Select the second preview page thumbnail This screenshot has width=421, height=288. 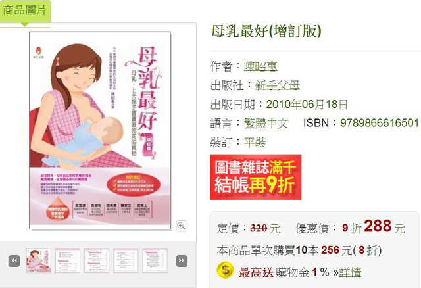point(68,260)
